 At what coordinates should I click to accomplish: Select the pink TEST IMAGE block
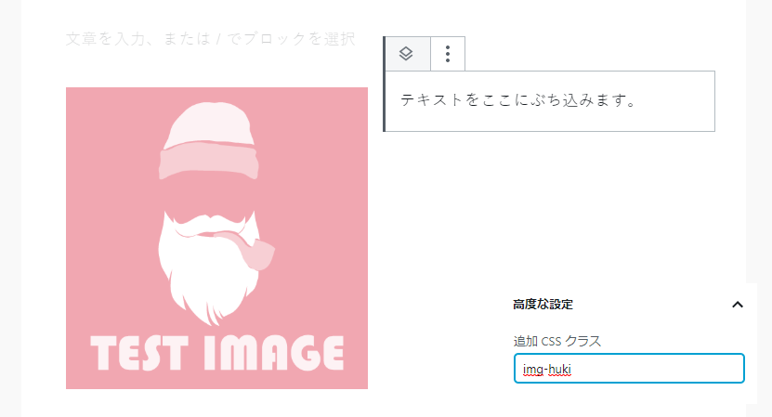[216, 239]
